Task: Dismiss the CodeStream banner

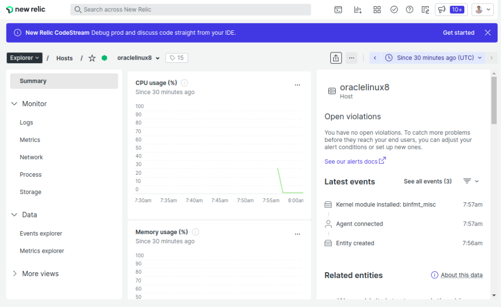Action: (488, 33)
